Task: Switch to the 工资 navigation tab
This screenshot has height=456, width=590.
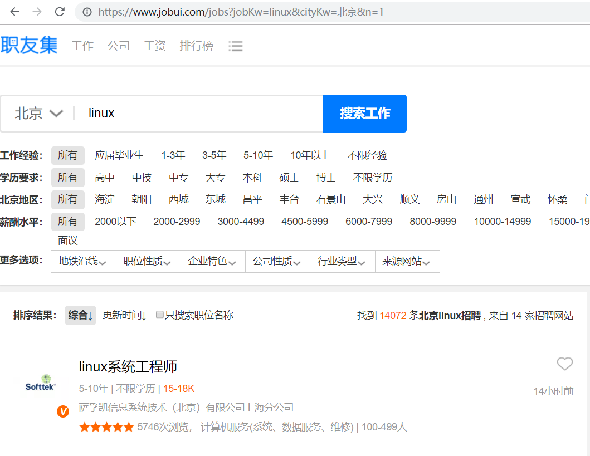Action: (154, 46)
